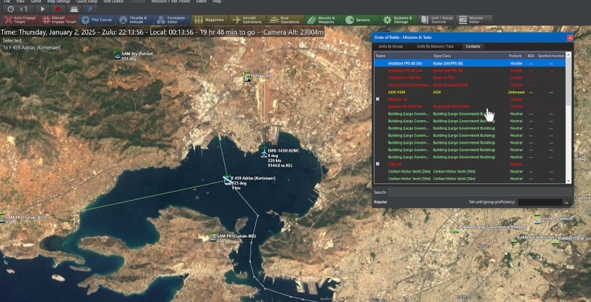Open the Quick Jump menu
The width and height of the screenshot is (591, 302).
tap(87, 1)
